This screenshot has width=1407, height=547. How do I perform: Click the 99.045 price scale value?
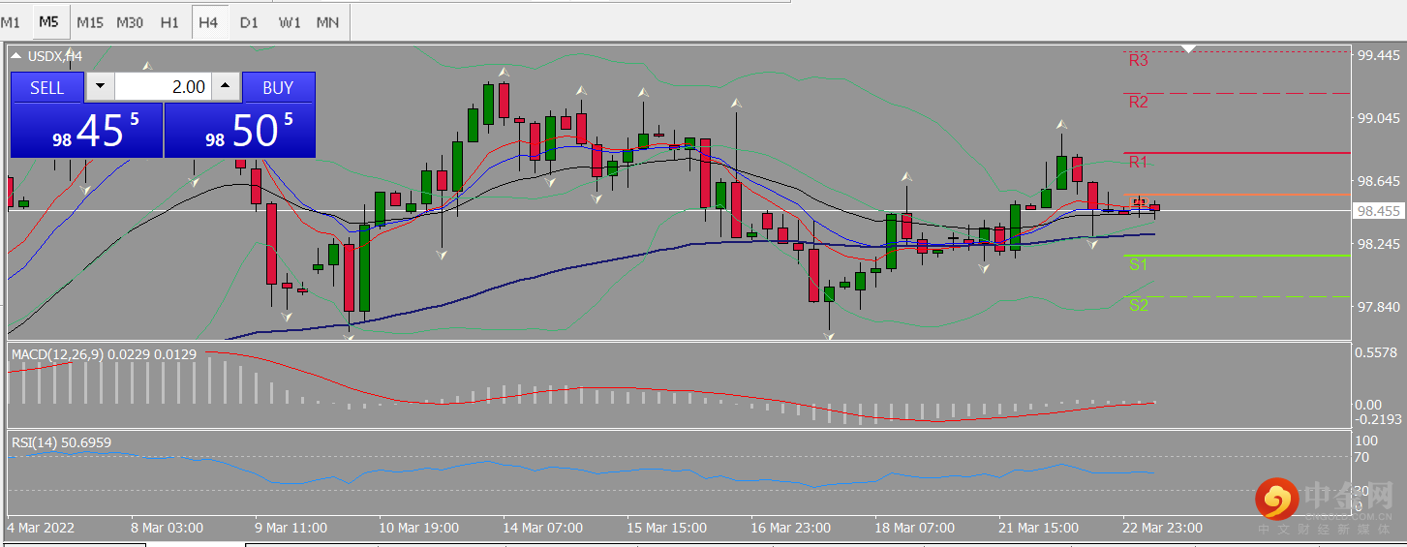coord(1379,118)
